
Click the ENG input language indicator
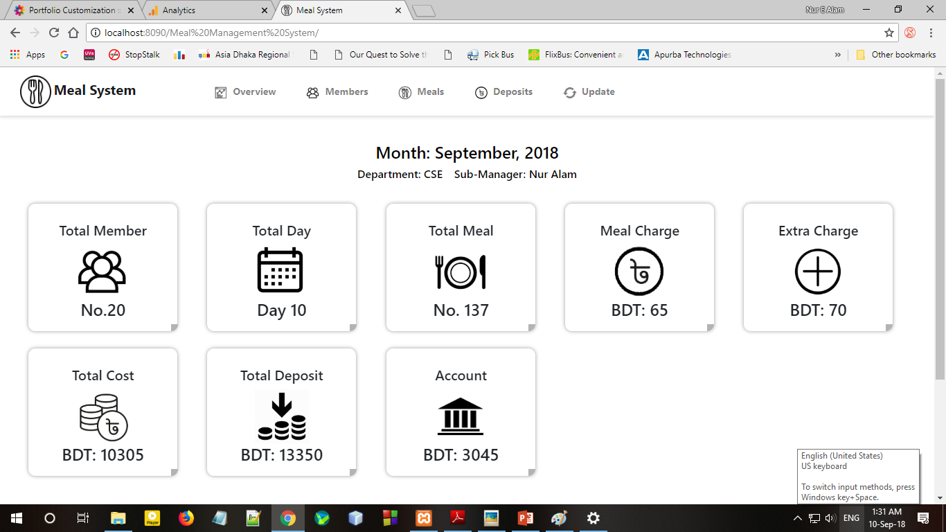(851, 518)
